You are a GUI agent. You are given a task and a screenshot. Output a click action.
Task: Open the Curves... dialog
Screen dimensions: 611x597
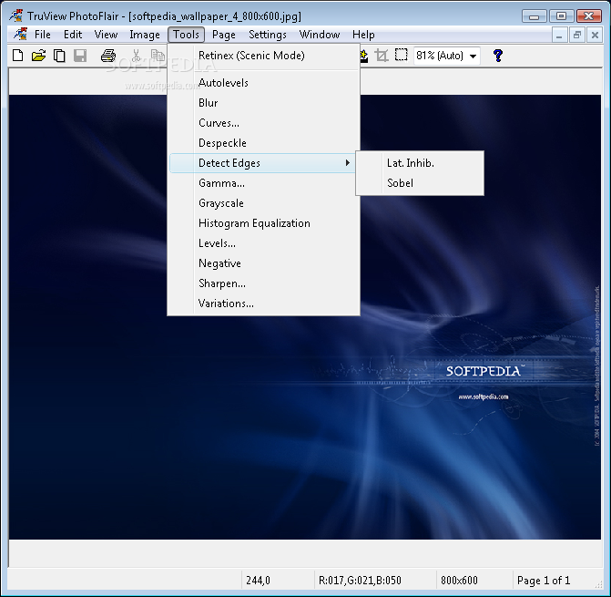pyautogui.click(x=264, y=123)
